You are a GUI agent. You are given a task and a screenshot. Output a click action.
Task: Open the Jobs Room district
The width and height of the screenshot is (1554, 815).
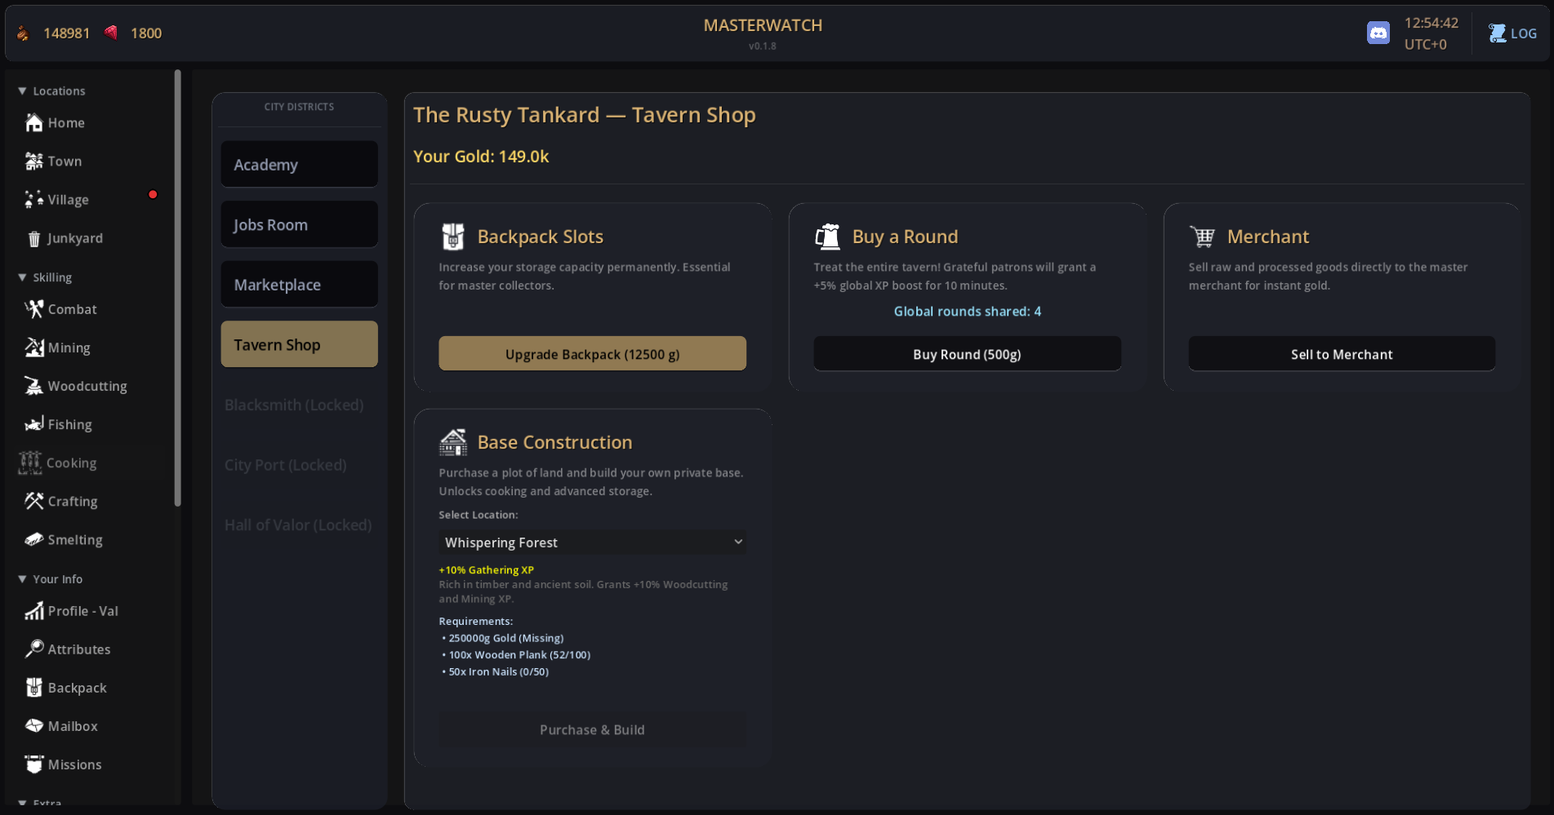[299, 225]
